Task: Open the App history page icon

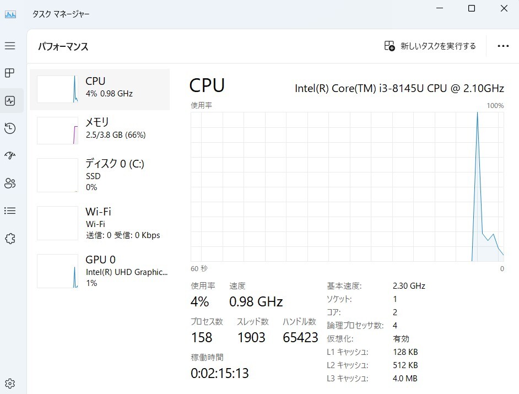Action: point(10,128)
